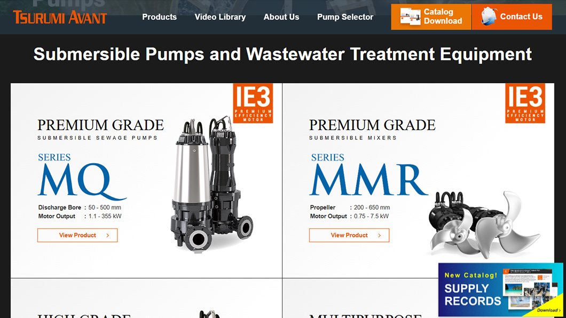This screenshot has width=566, height=318.
Task: Click the MMR series logo text
Action: click(x=368, y=180)
